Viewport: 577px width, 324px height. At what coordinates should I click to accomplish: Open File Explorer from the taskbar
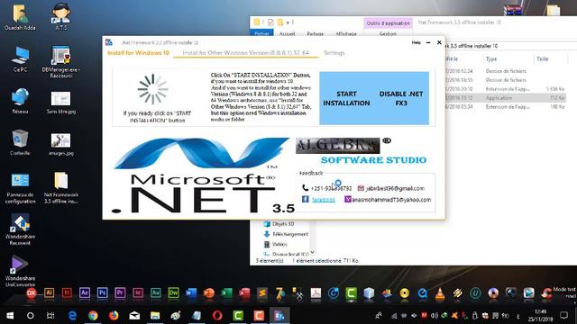pyautogui.click(x=155, y=316)
